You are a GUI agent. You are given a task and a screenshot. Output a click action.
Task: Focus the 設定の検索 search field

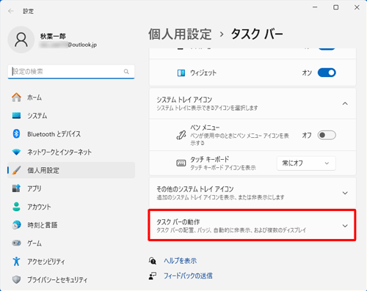[x=71, y=72]
